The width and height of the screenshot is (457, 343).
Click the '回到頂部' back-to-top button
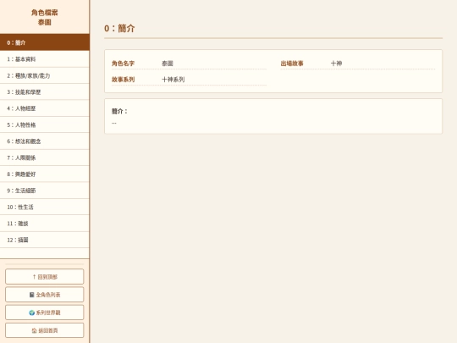coord(45,276)
